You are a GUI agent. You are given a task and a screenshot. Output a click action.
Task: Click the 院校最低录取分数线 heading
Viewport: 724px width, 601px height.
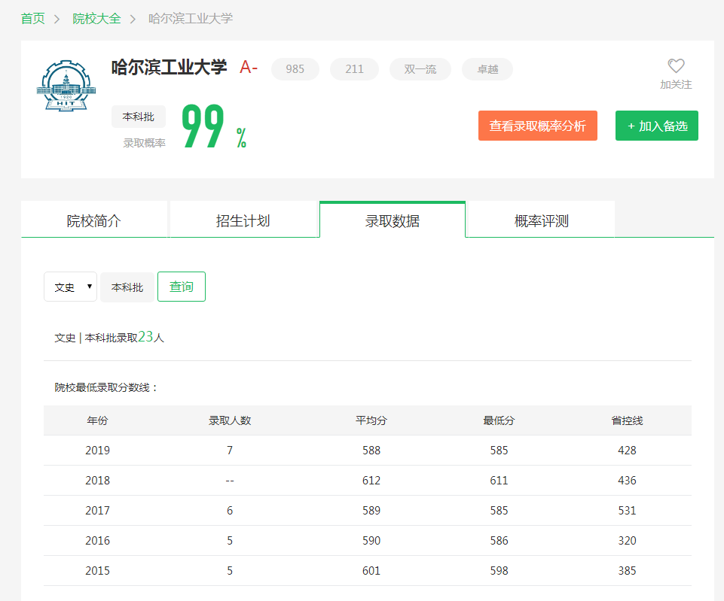(x=105, y=387)
